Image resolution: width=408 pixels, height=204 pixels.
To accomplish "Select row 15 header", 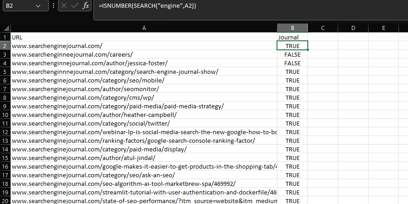I will coord(5,158).
